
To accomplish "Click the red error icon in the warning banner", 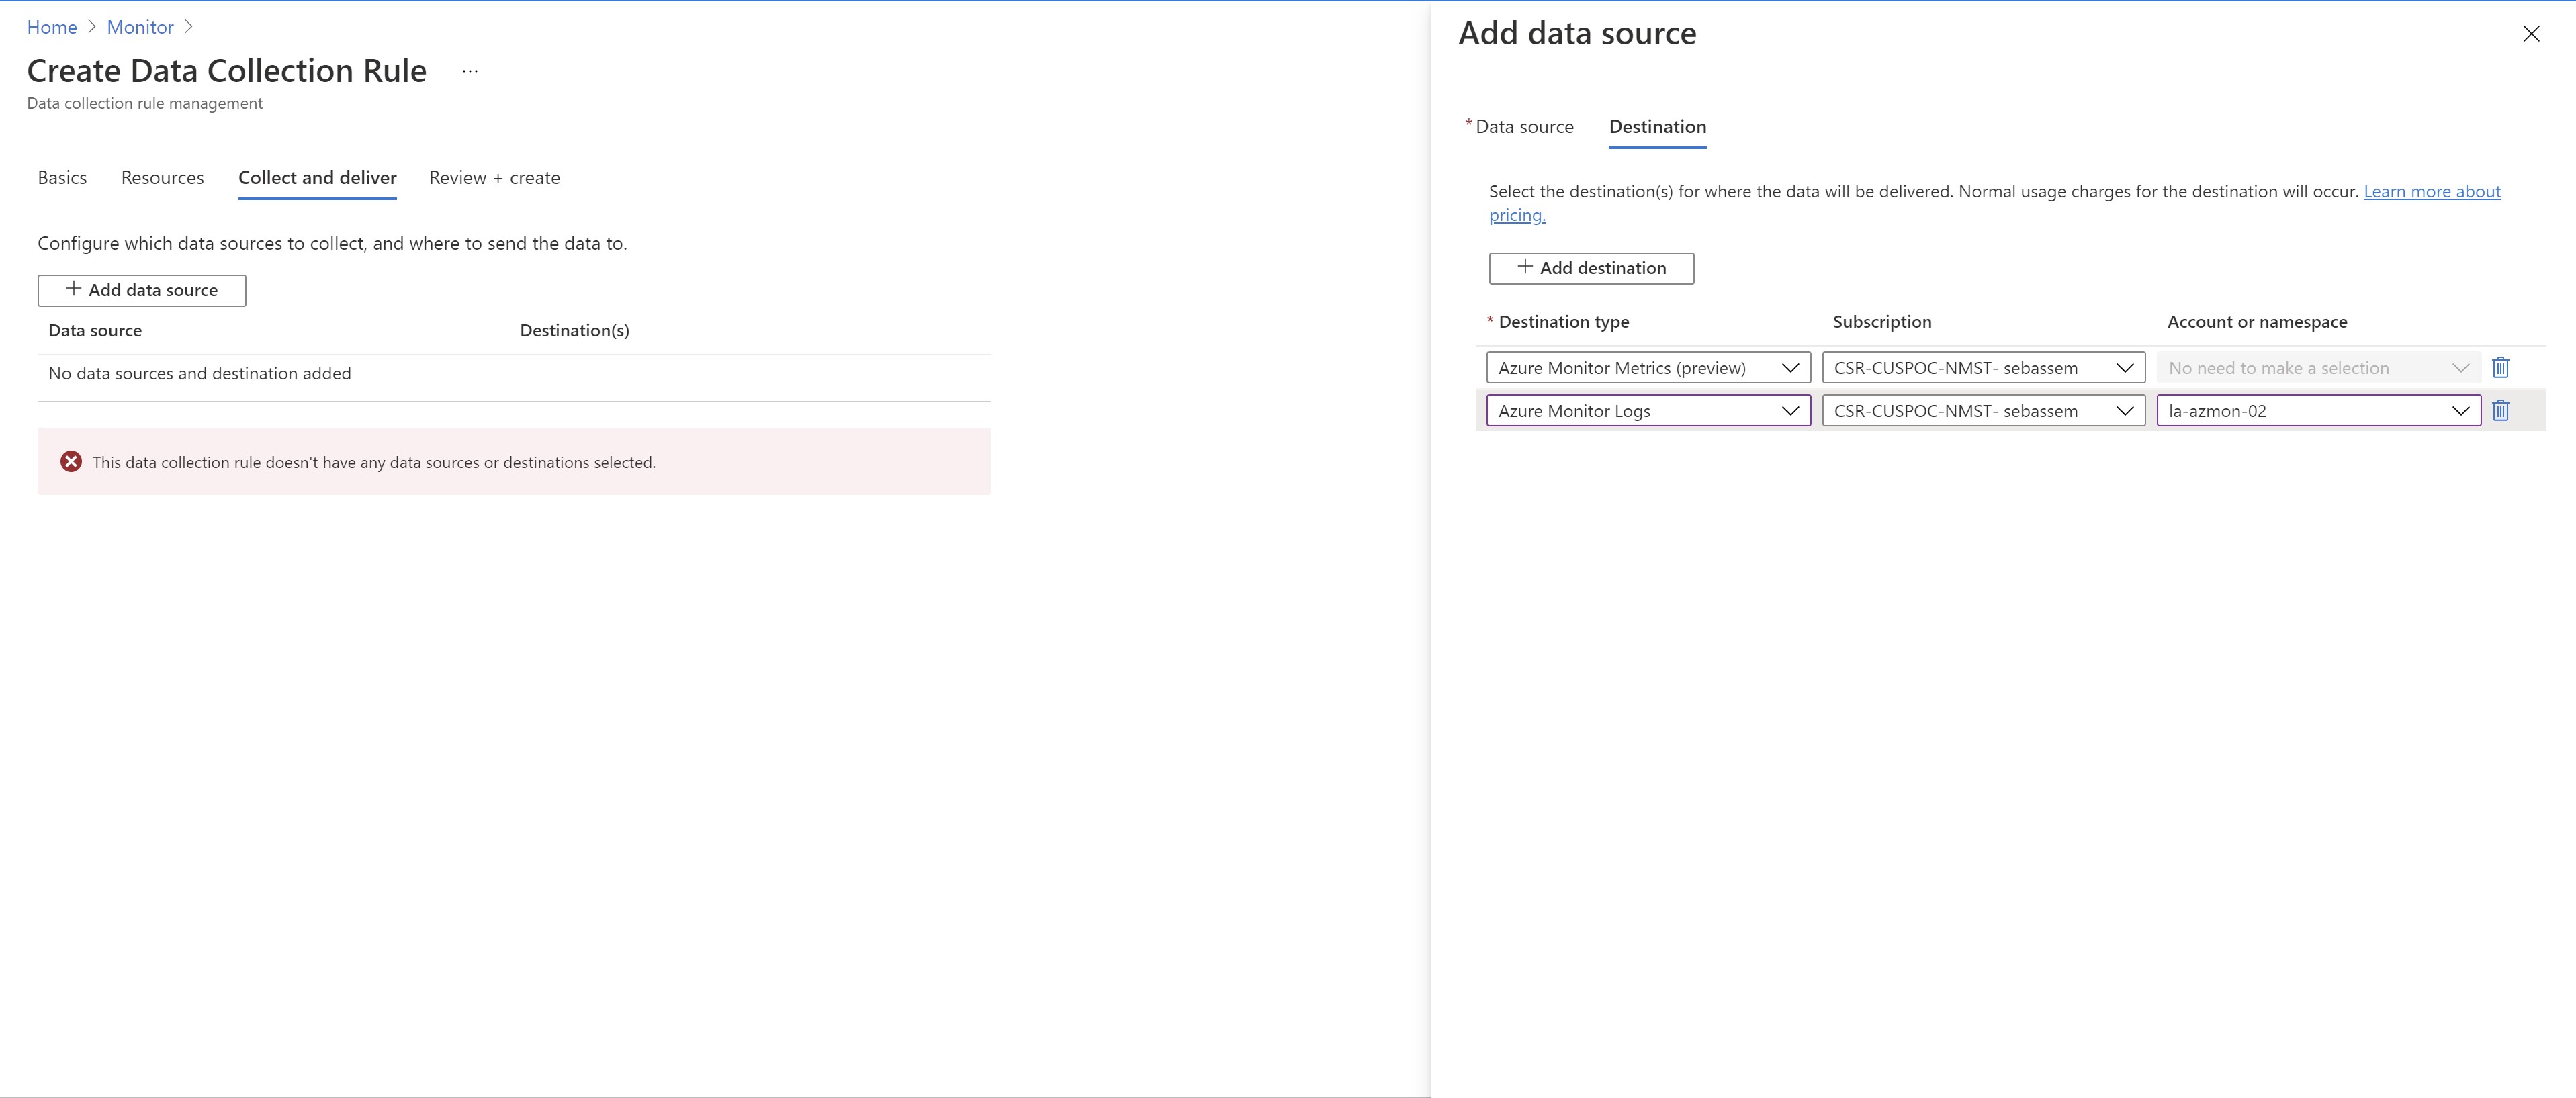I will (71, 461).
